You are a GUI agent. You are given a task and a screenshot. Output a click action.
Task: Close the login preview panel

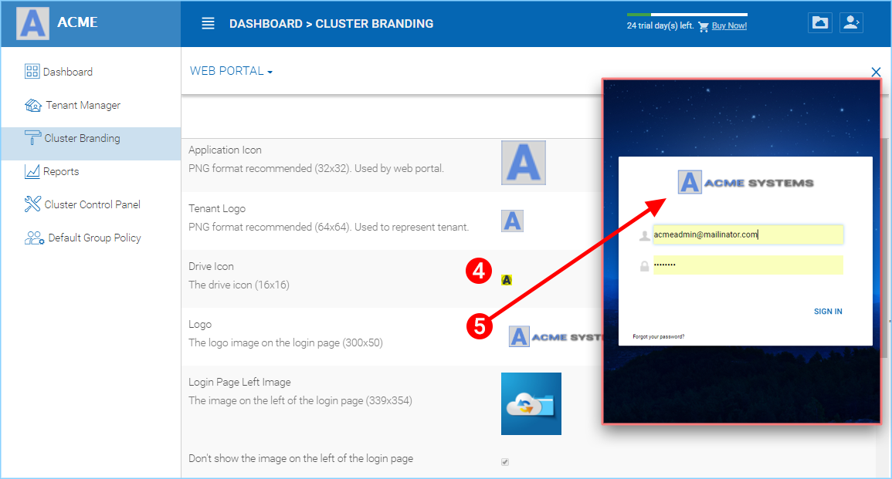[876, 72]
